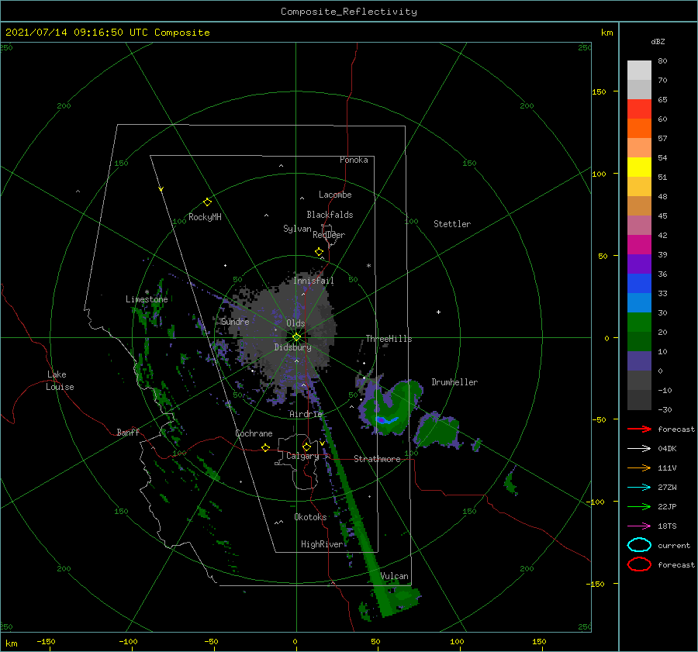The image size is (698, 652).
Task: Click the Drumheller label
Action: (x=454, y=382)
